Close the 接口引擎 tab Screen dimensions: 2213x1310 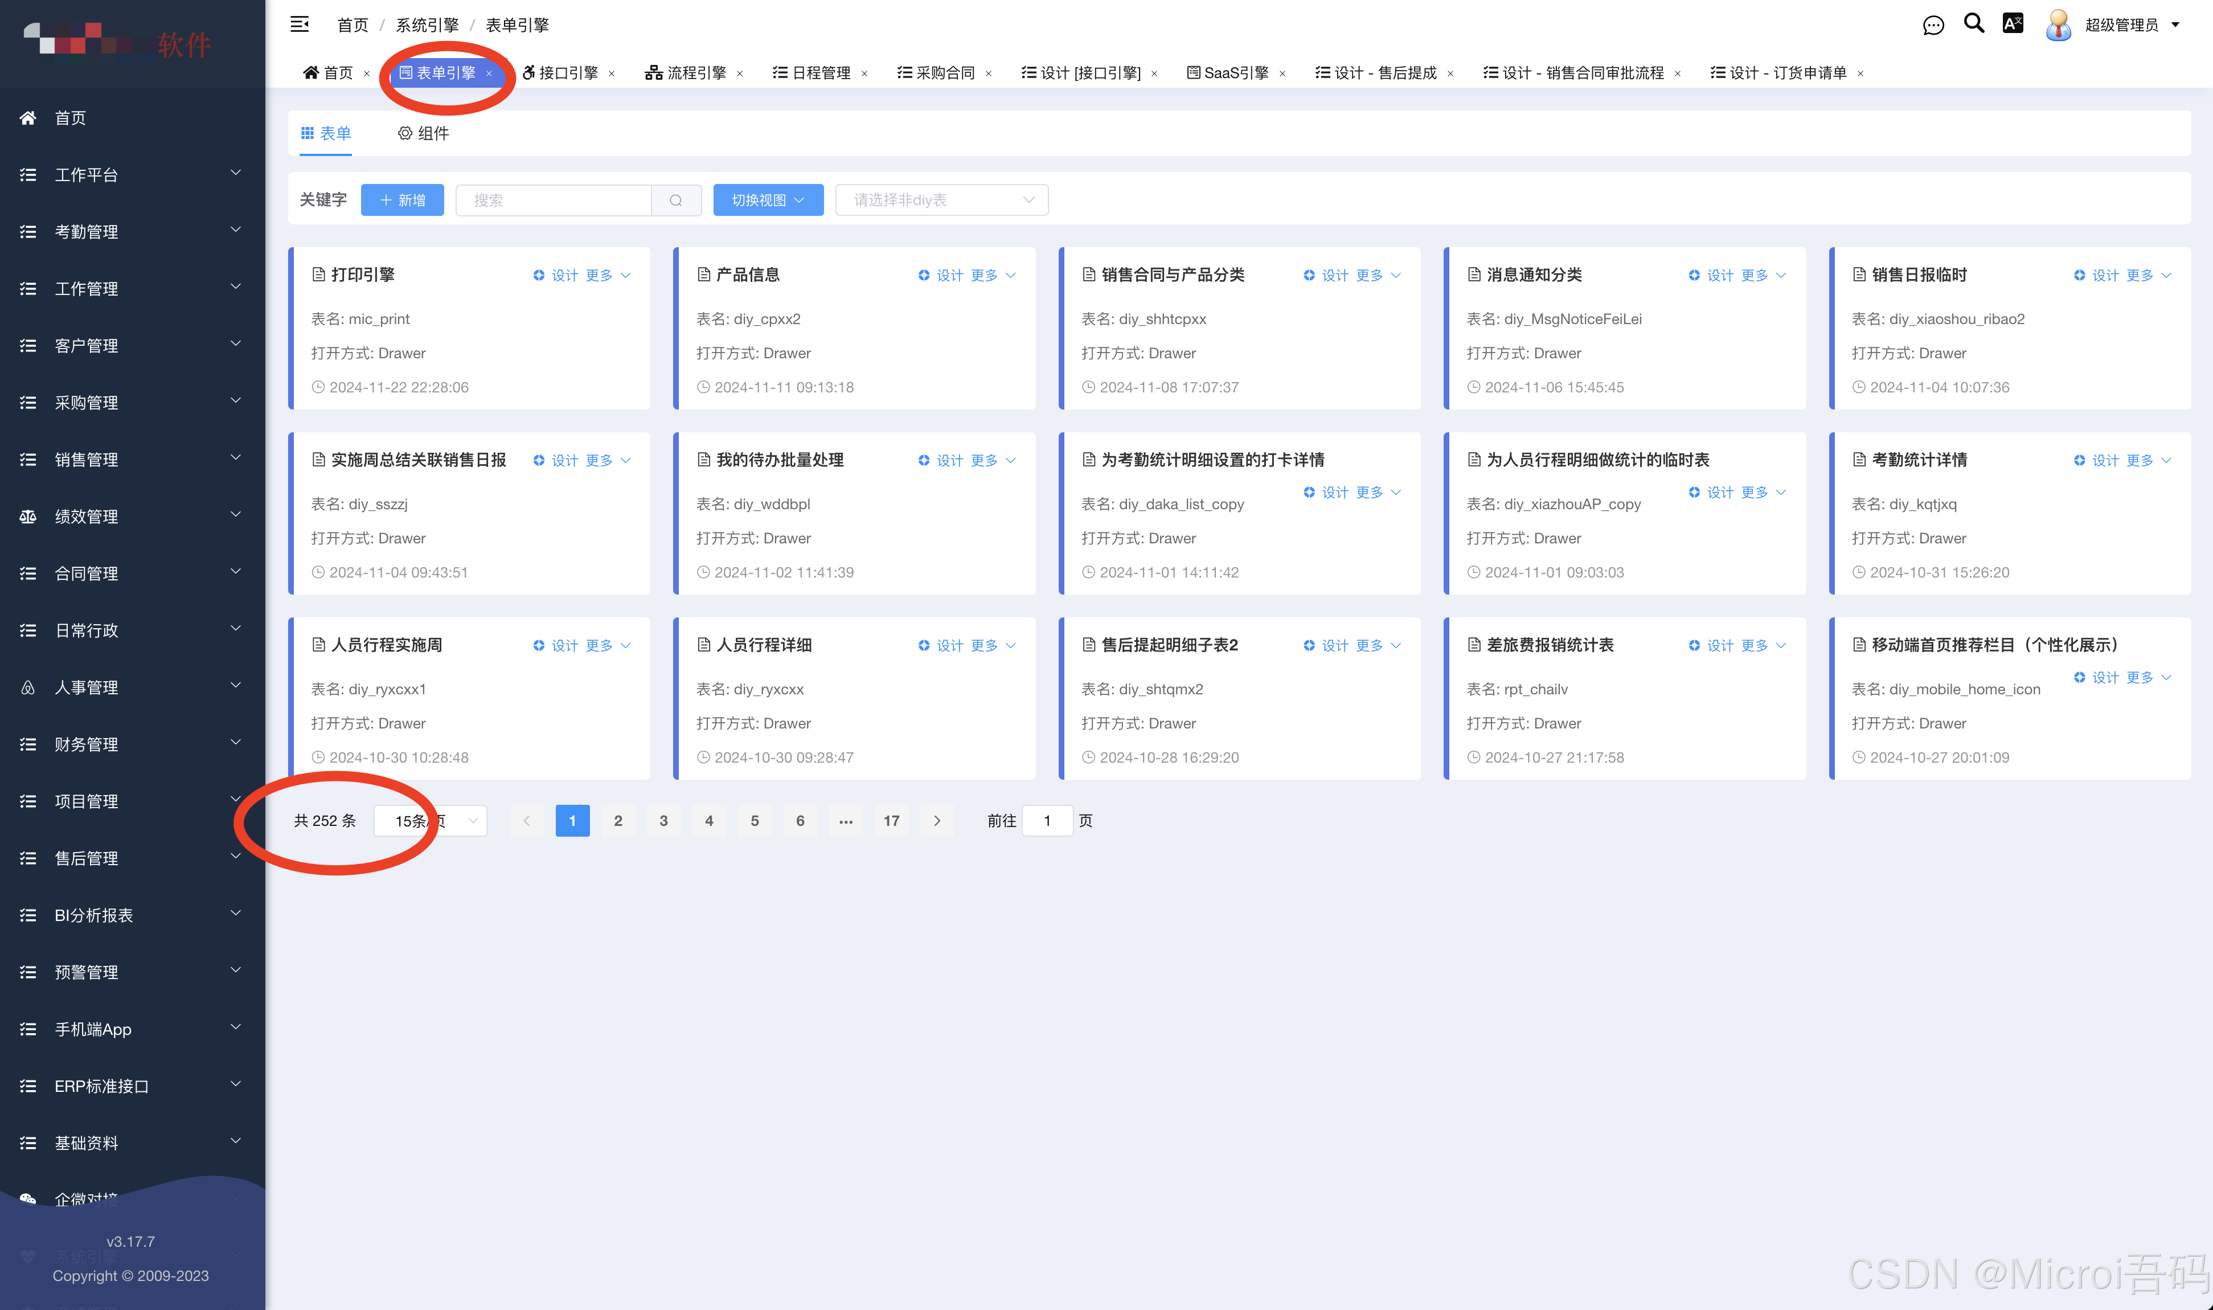(x=612, y=73)
